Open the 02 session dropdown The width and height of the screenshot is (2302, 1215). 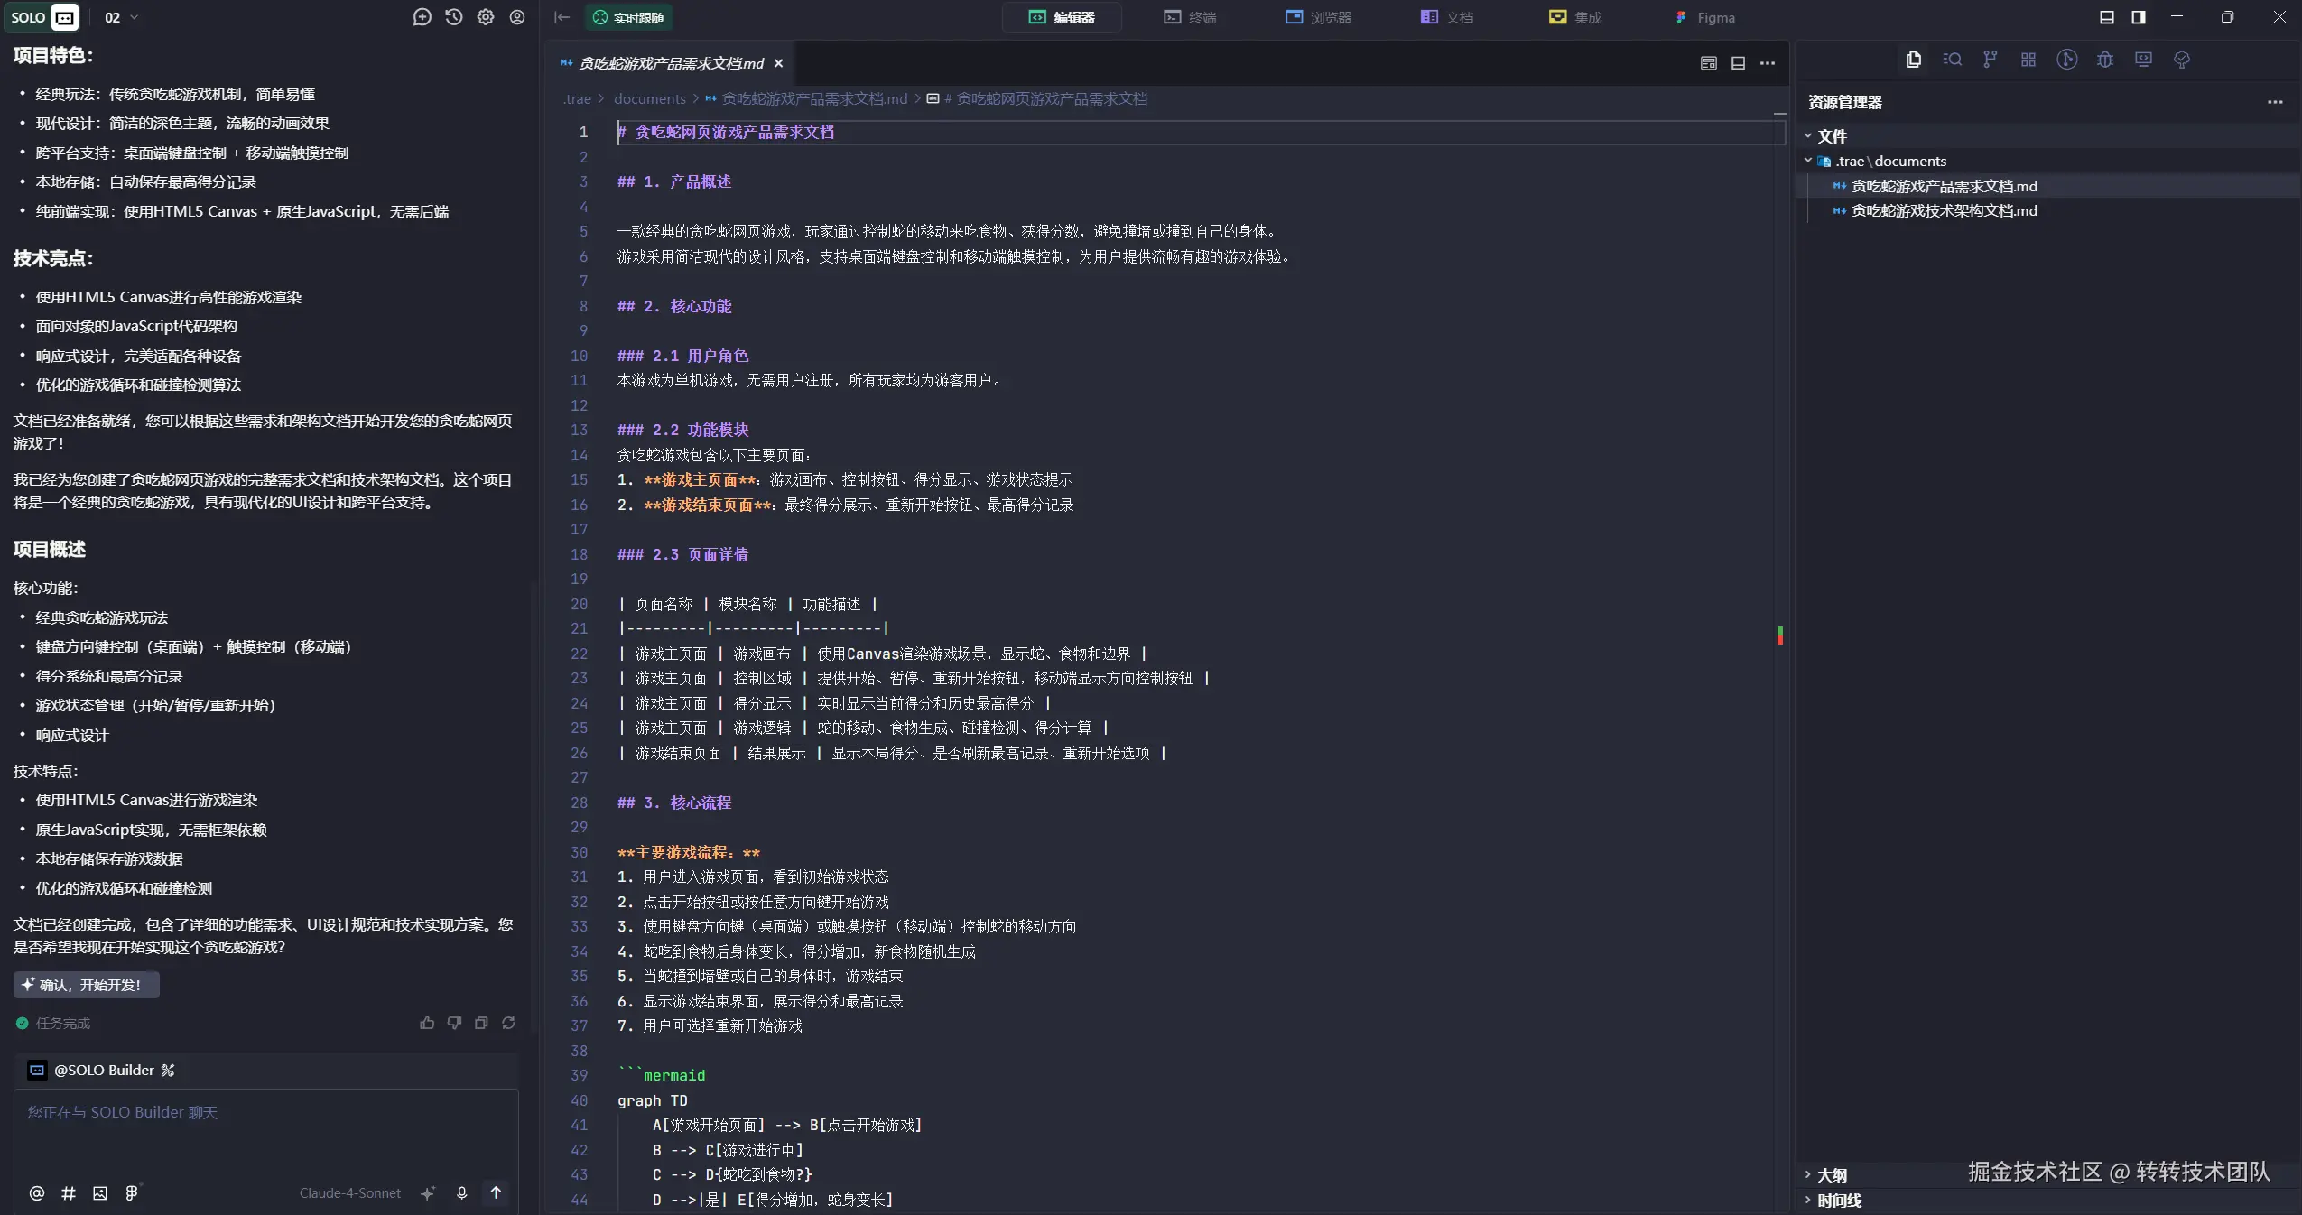(121, 17)
